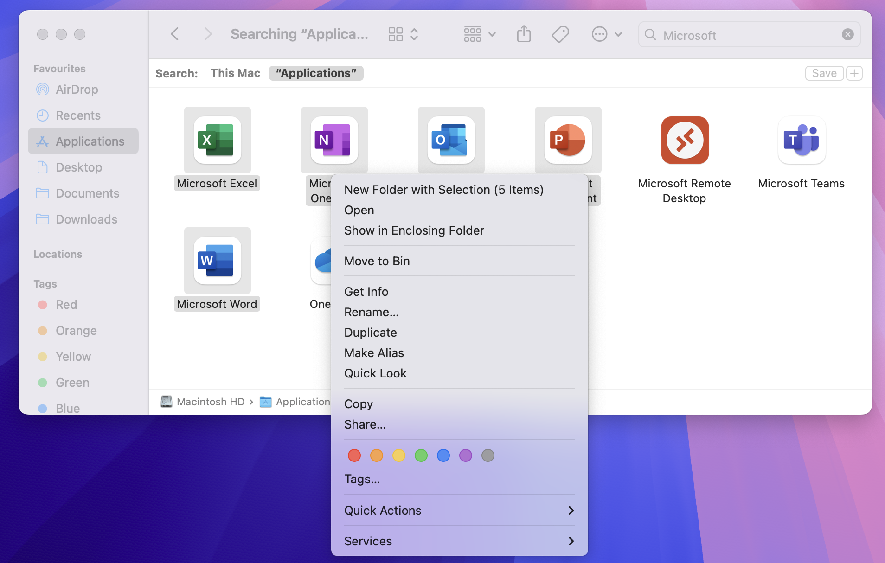885x563 pixels.
Task: Click the Microsoft Remote Desktop name label
Action: pos(685,191)
